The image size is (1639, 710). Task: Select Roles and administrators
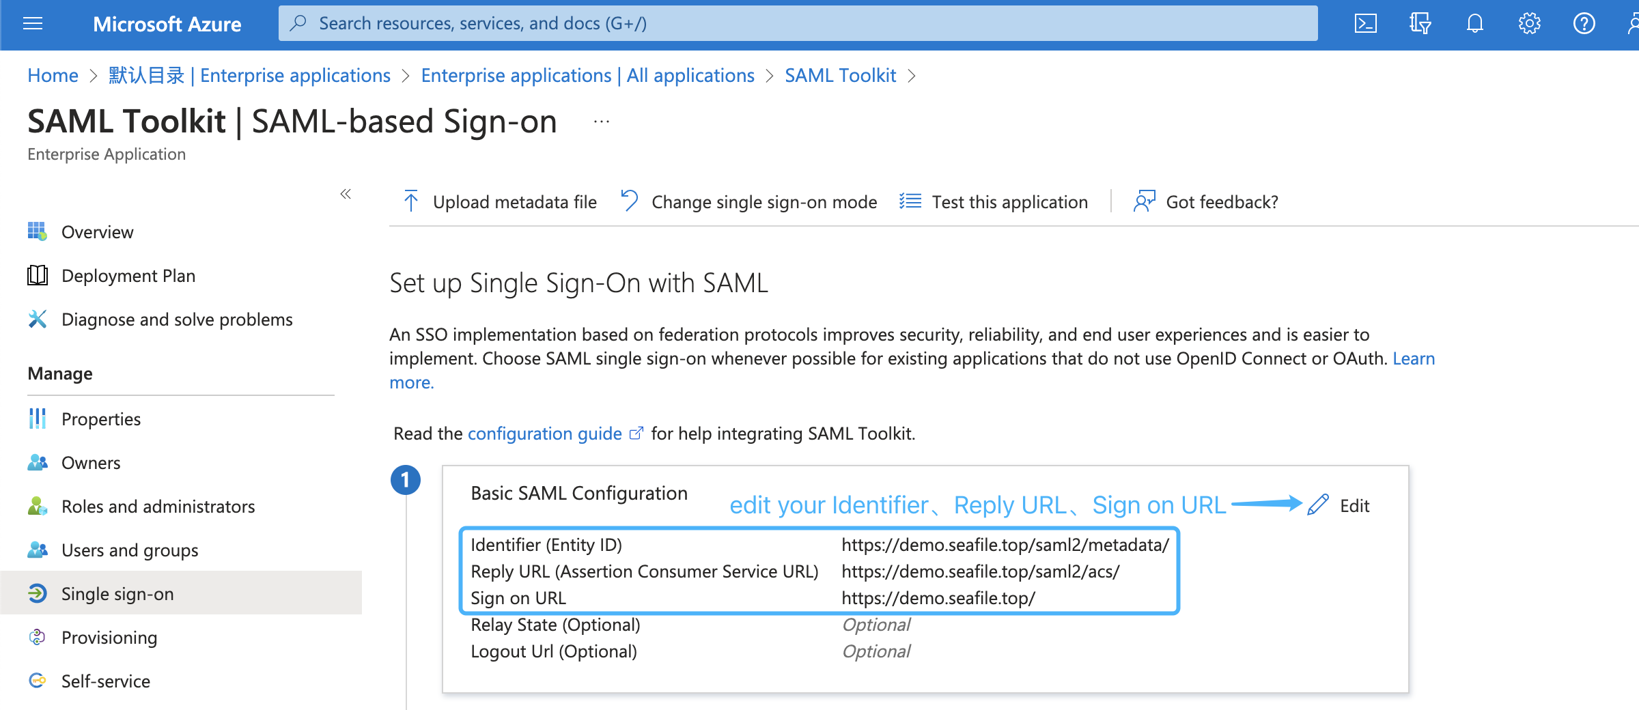158,506
